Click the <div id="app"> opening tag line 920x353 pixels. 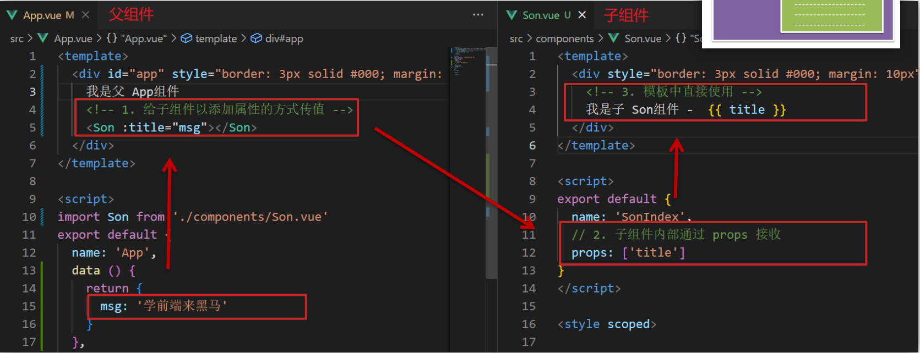click(x=257, y=74)
